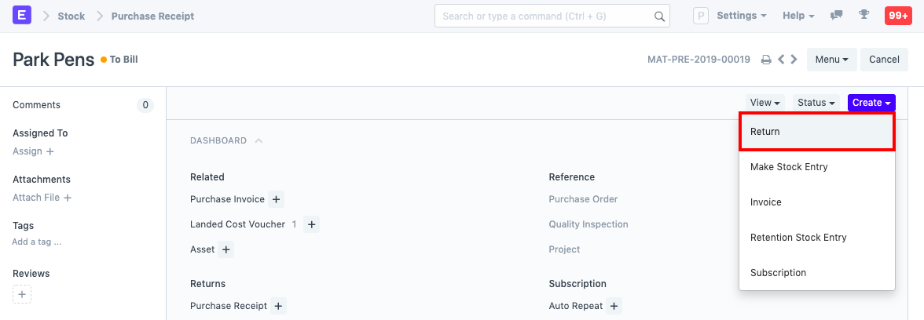Click the print icon beside document number

pos(766,60)
